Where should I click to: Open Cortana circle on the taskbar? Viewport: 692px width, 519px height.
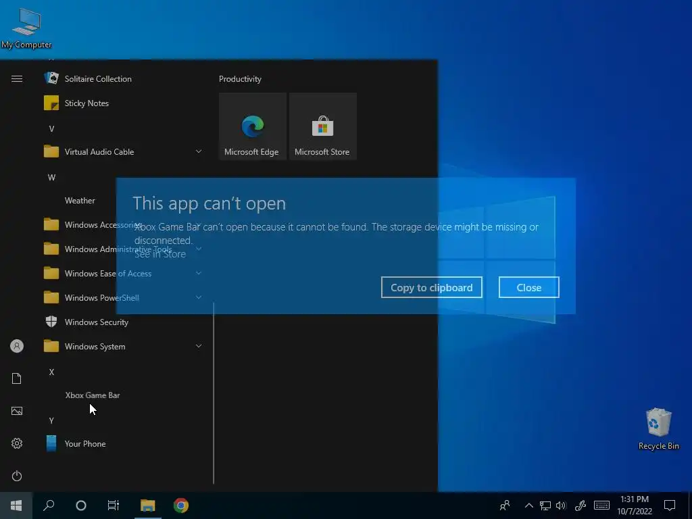81,505
